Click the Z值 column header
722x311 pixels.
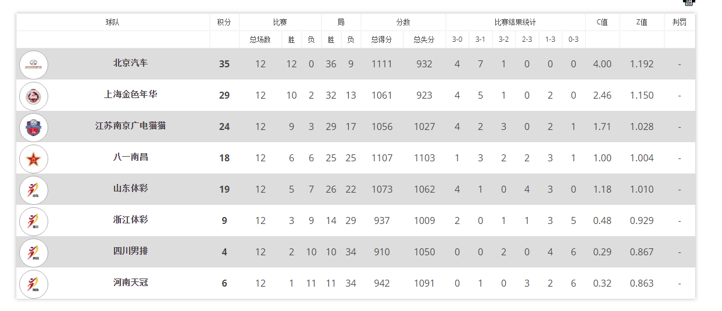tap(642, 22)
